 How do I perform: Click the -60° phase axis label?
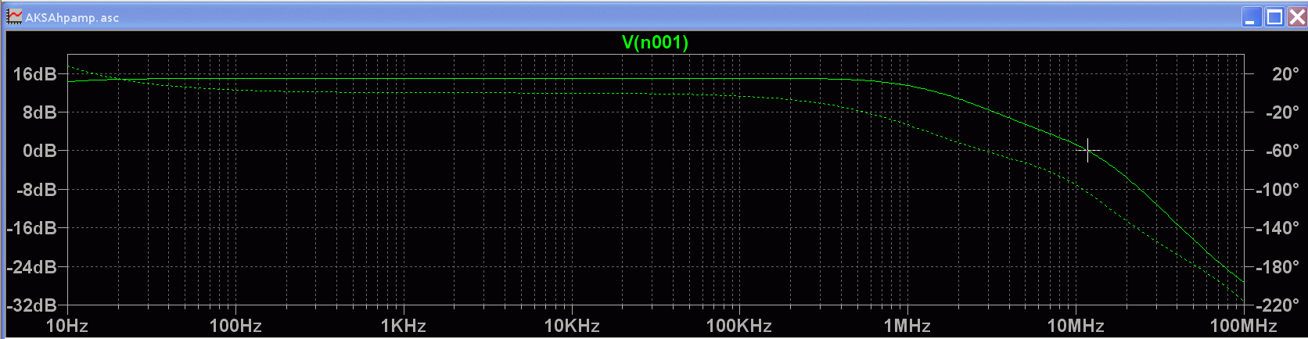point(1282,151)
